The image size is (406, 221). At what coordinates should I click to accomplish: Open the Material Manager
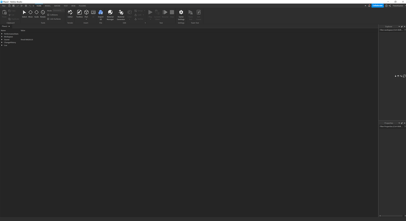pos(110,15)
